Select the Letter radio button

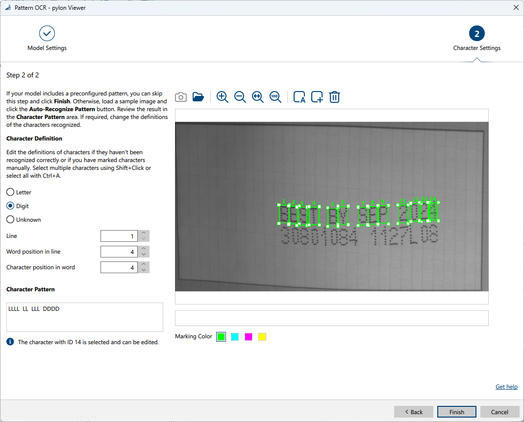10,192
